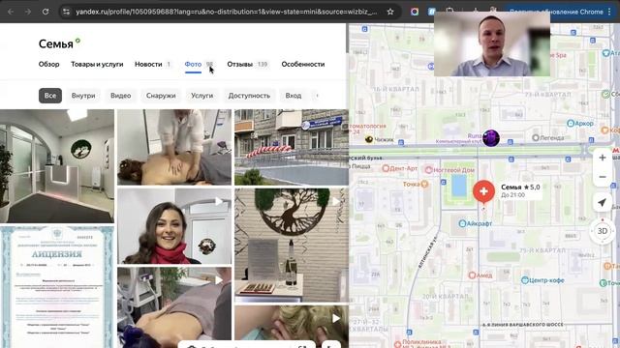
Task: Reload the page with the refresh icon
Action: 46,12
